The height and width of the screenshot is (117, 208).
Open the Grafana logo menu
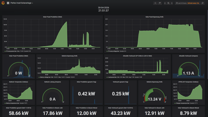[3, 3]
